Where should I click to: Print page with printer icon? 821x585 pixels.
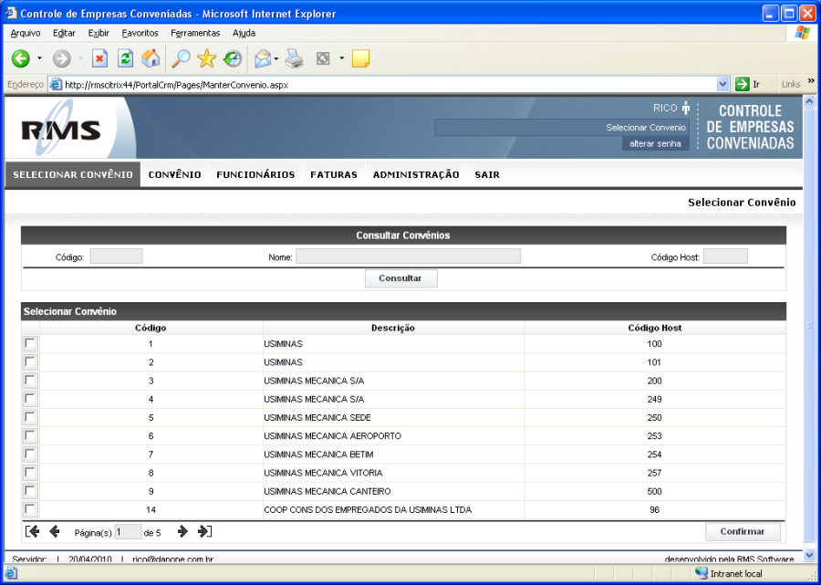pyautogui.click(x=295, y=58)
